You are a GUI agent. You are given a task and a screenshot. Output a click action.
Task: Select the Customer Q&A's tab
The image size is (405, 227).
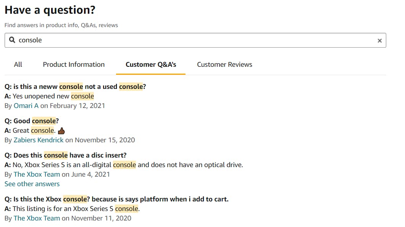151,64
